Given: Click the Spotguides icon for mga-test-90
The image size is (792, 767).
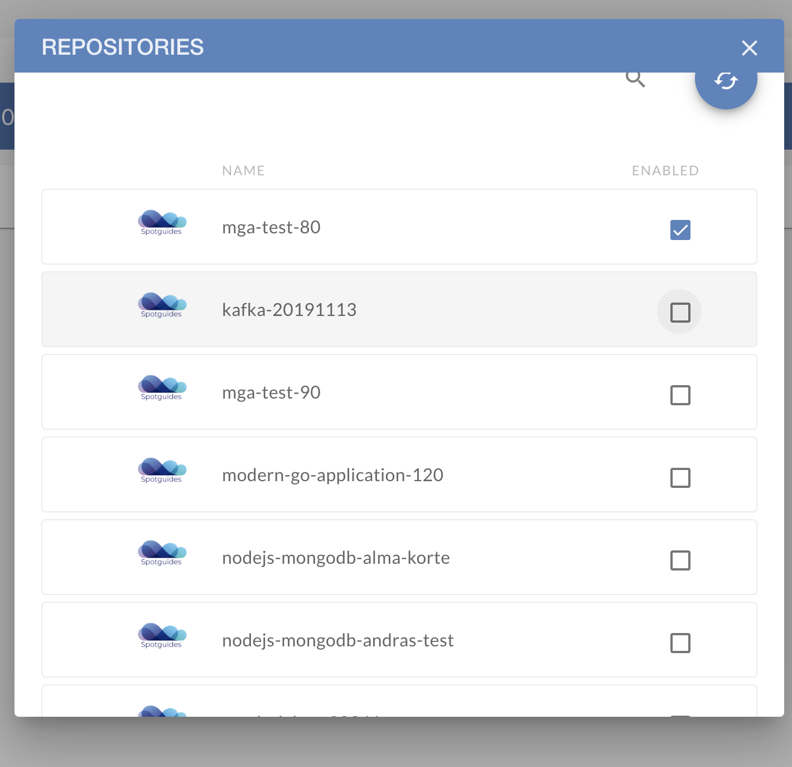Looking at the screenshot, I should pos(162,389).
